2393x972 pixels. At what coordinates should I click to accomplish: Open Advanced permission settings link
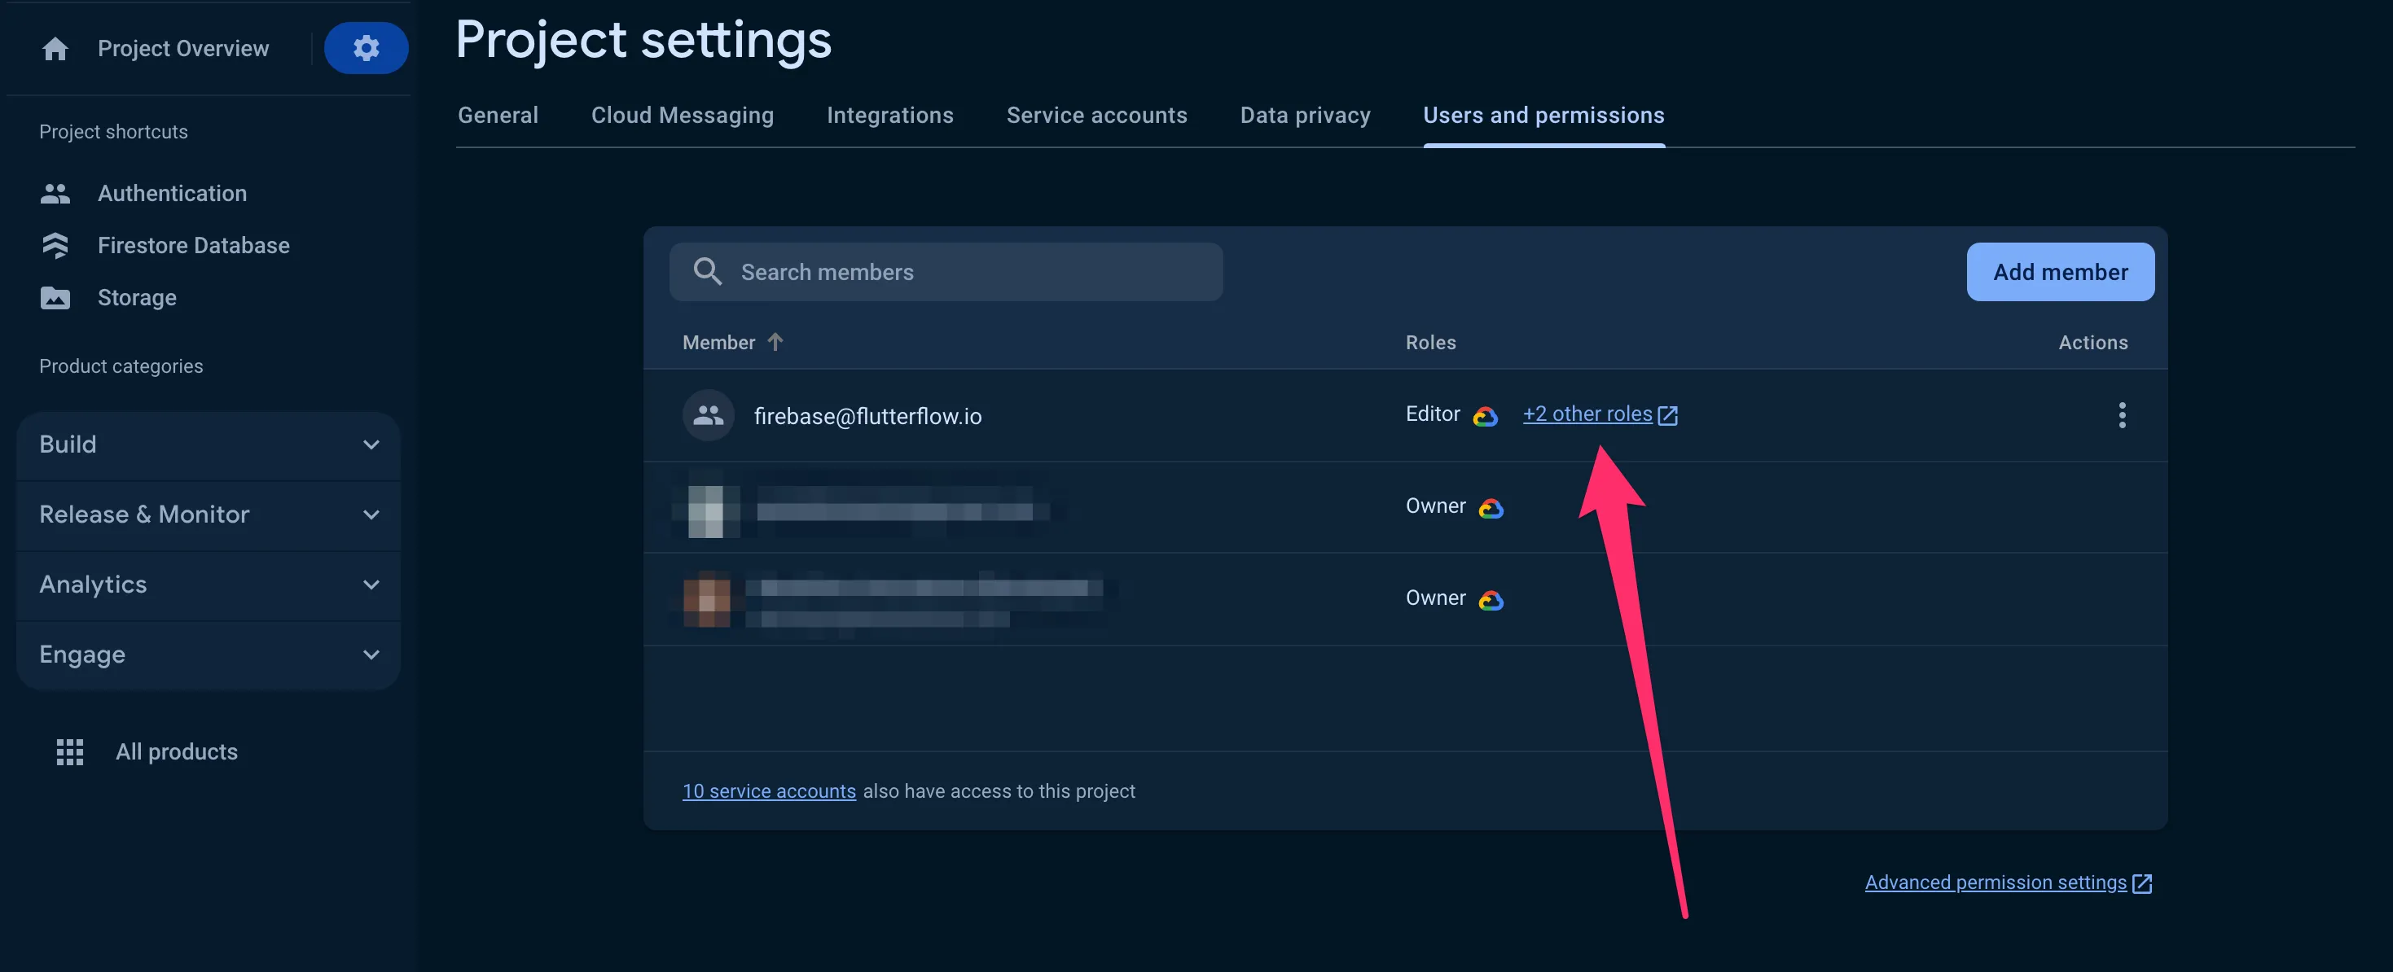tap(1995, 883)
